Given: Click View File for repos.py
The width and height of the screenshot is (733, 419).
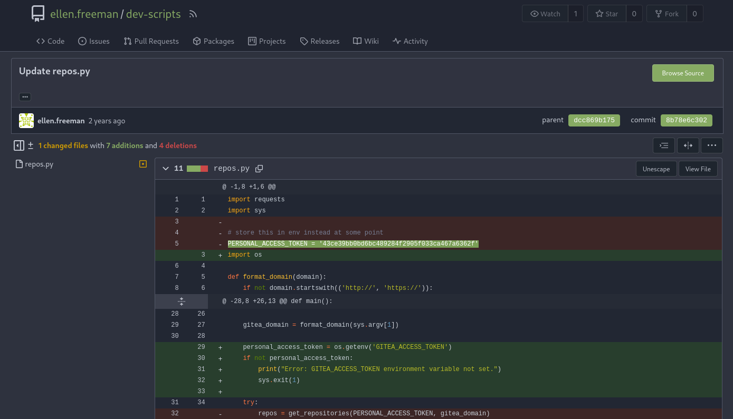Looking at the screenshot, I should tap(698, 169).
